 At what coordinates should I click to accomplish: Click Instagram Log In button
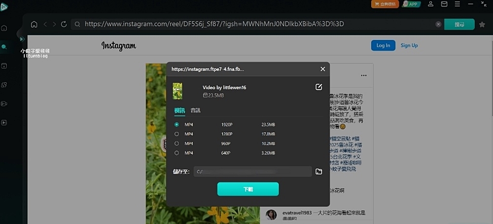click(x=383, y=45)
